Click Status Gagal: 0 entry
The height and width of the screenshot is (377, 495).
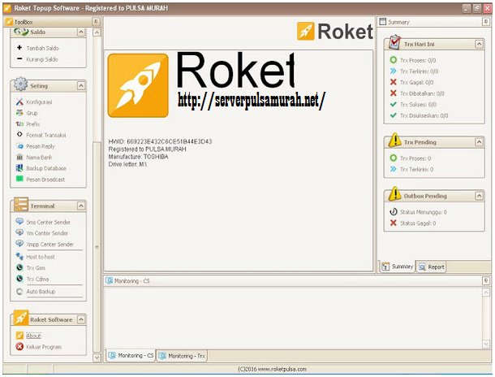click(418, 223)
